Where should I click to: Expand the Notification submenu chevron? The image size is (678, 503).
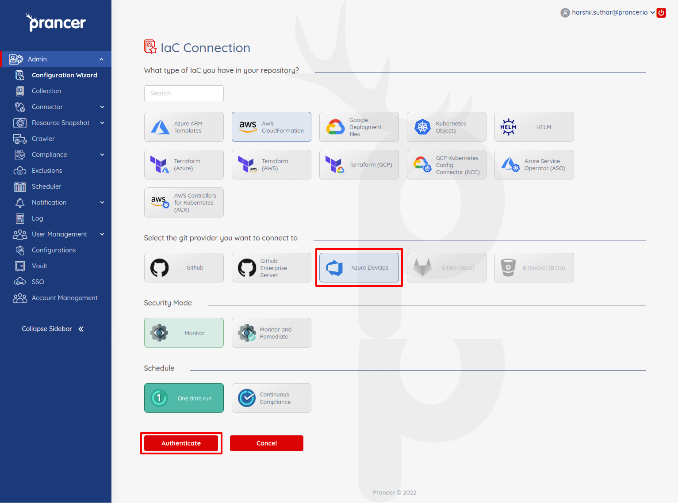[102, 202]
